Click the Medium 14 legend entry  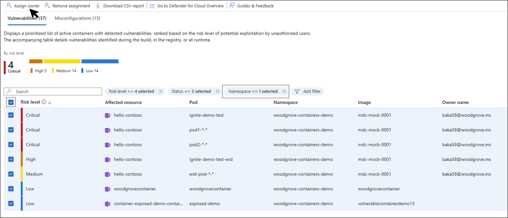tap(64, 71)
